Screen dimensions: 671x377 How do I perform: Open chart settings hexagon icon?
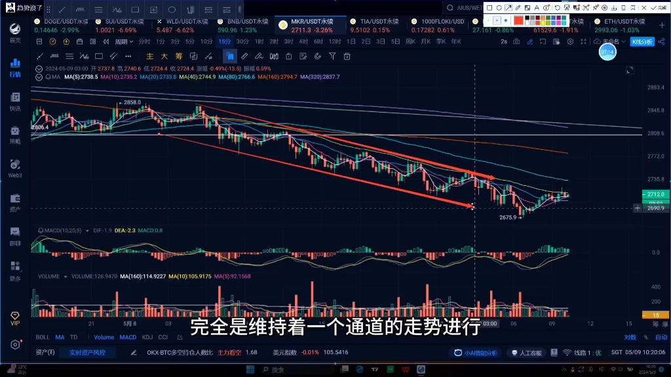coord(570,41)
